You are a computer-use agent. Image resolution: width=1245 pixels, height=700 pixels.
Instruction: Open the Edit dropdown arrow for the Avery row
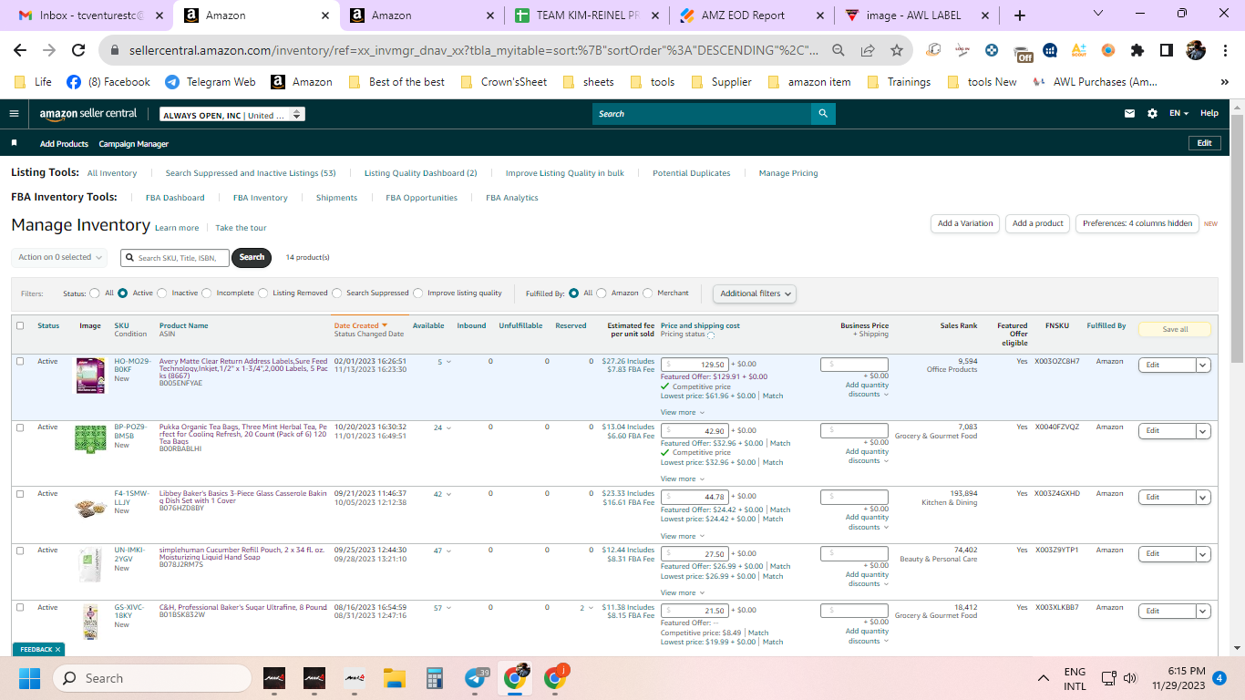[1203, 365]
